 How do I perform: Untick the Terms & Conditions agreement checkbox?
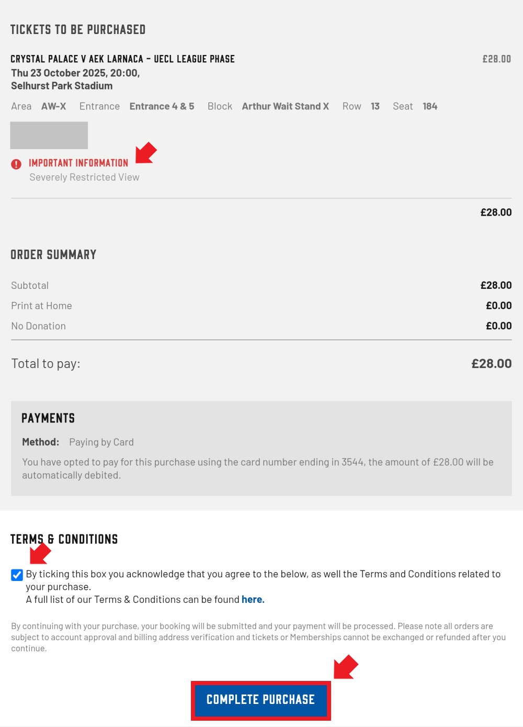point(17,575)
